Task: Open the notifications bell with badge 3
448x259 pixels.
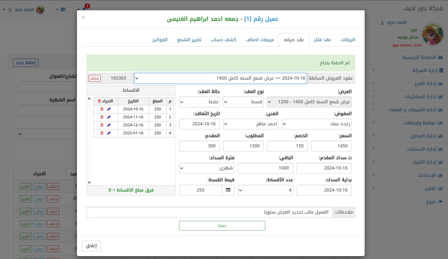Action: [84, 10]
